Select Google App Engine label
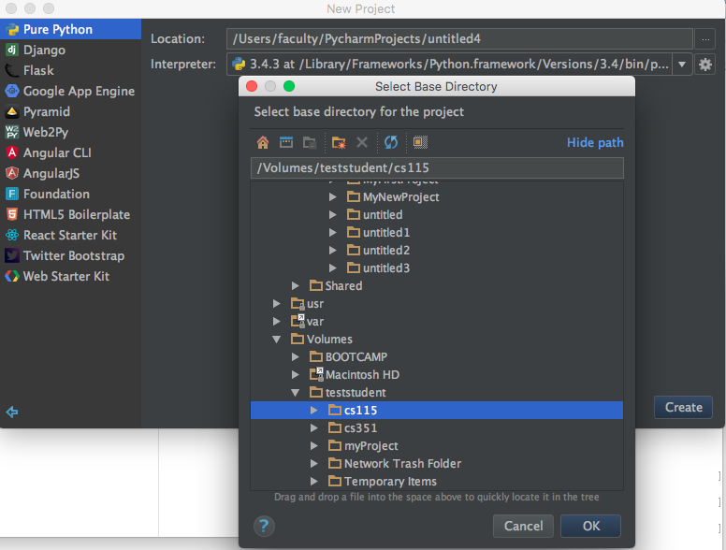This screenshot has height=550, width=726. click(80, 91)
